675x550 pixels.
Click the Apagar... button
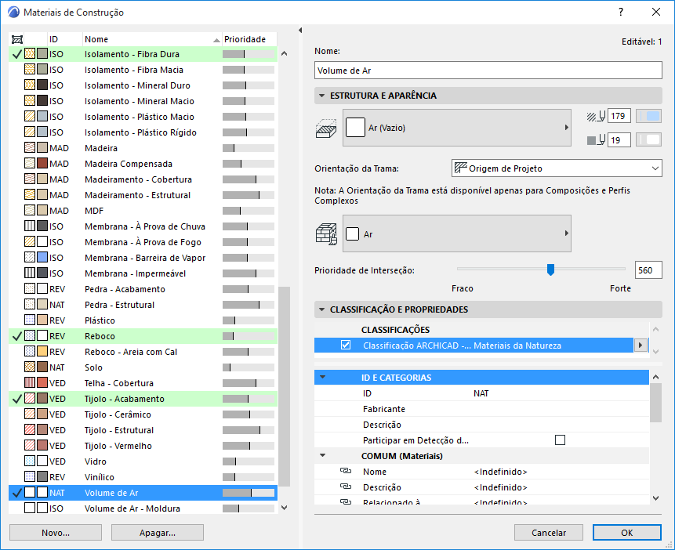click(158, 533)
